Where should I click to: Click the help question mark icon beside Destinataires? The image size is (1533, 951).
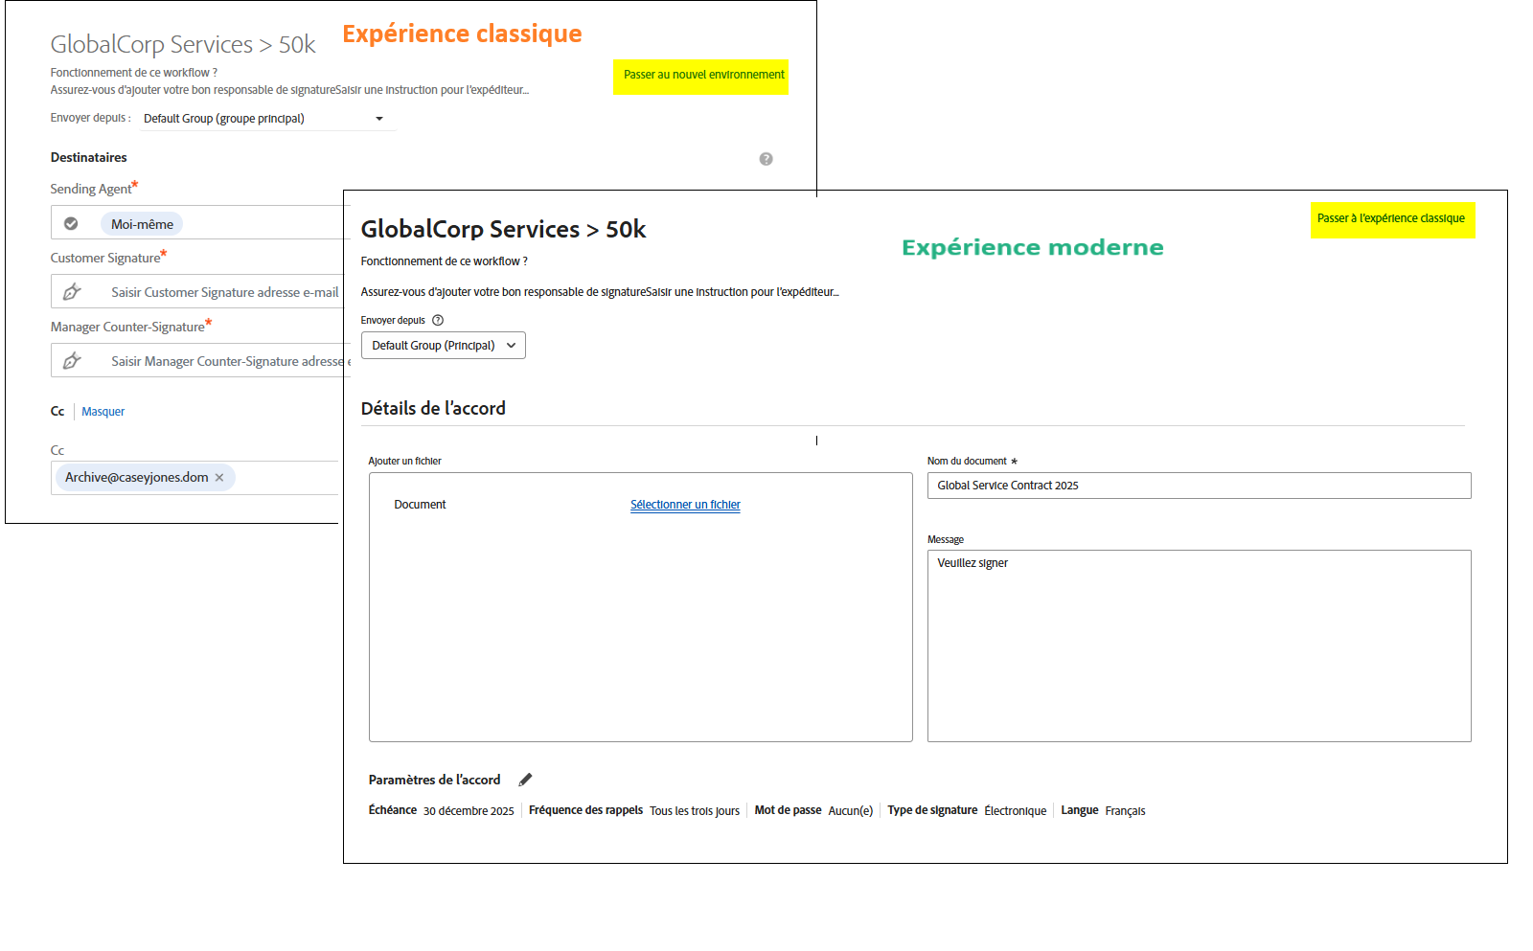[x=766, y=159]
